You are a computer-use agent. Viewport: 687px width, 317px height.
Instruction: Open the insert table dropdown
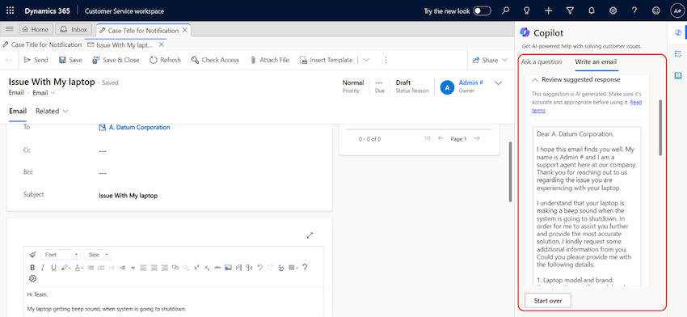tap(293, 268)
